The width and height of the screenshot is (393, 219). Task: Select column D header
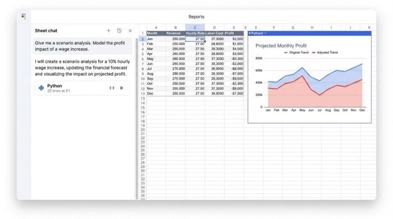(x=214, y=27)
